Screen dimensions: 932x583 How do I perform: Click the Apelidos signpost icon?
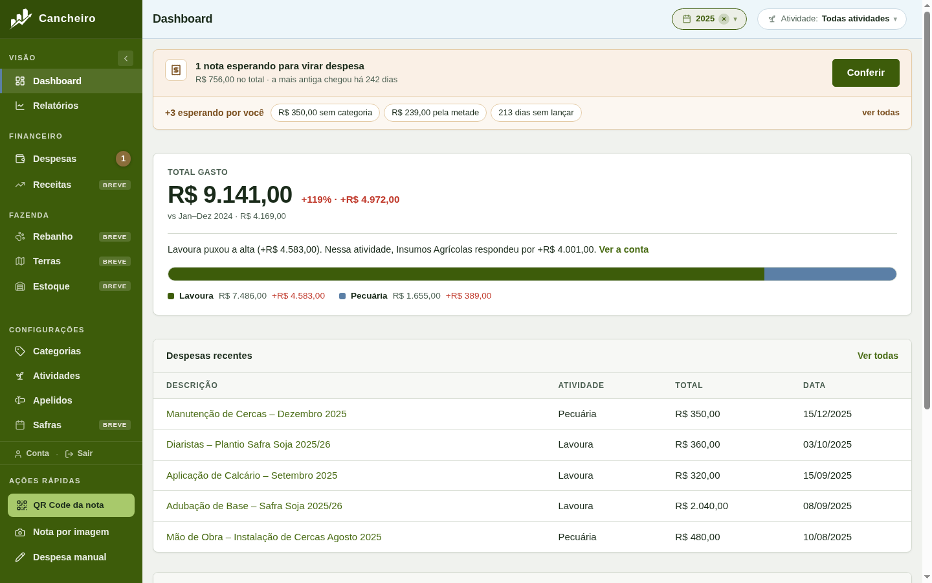pos(20,400)
